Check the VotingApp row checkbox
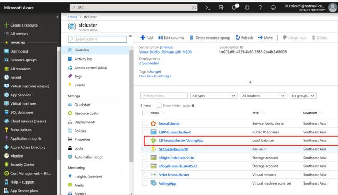The width and height of the screenshot is (338, 195). (145, 183)
